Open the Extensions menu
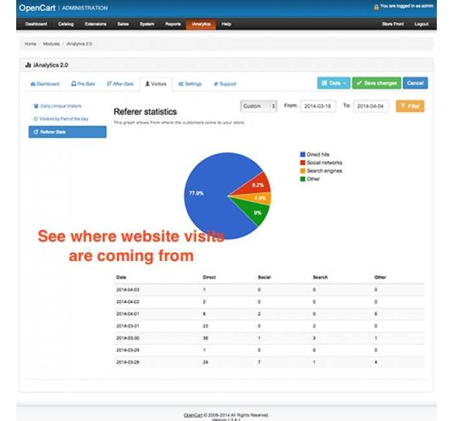Viewport: 453px width, 421px height. coord(96,24)
